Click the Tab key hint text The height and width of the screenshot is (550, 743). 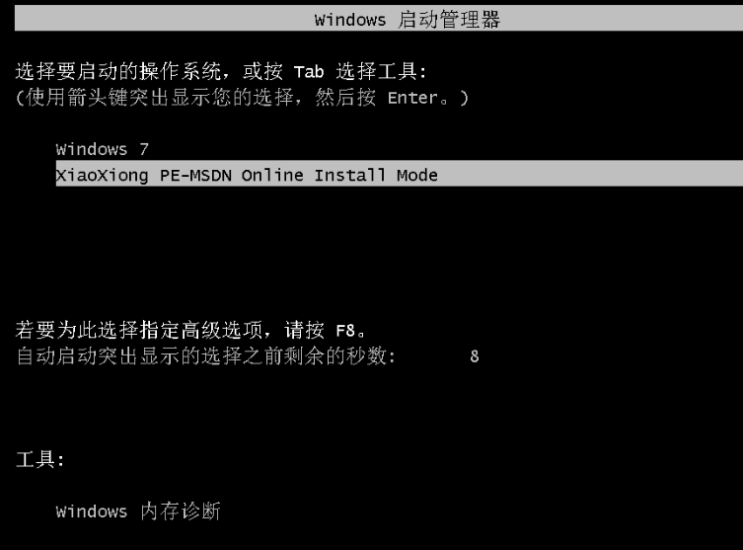[309, 72]
